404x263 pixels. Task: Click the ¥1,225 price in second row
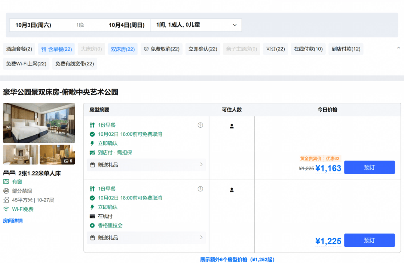(x=328, y=241)
